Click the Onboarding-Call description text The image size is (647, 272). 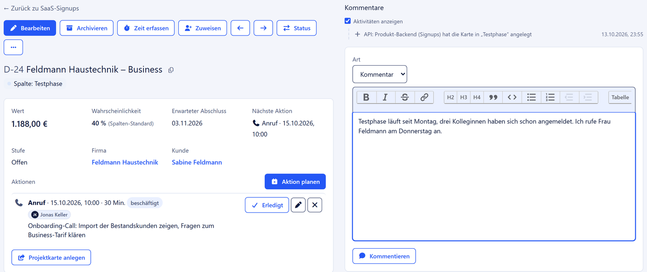(121, 230)
